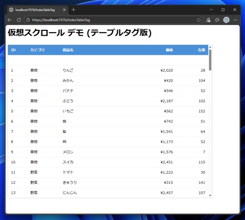View site information lock icon
This screenshot has width=245, height=220.
28,20
